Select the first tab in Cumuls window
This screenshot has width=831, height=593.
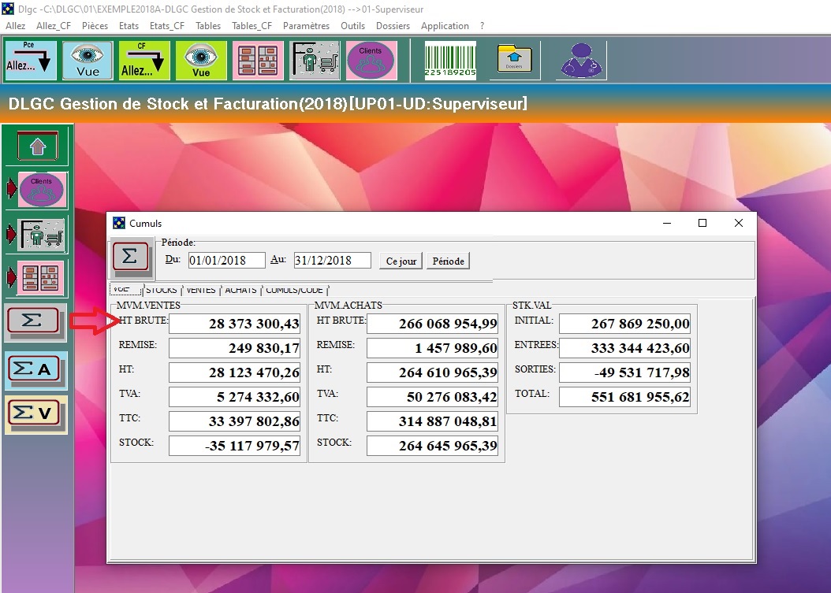click(125, 289)
